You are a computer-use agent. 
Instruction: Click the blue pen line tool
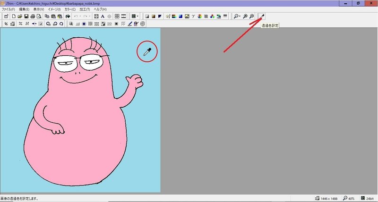pyautogui.click(x=129, y=24)
